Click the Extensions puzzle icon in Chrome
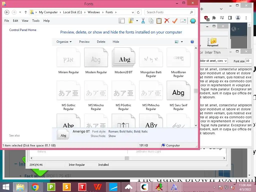Viewport: 256px width, 192px height. coord(214,18)
